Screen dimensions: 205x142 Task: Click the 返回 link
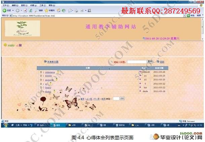(x=162, y=62)
